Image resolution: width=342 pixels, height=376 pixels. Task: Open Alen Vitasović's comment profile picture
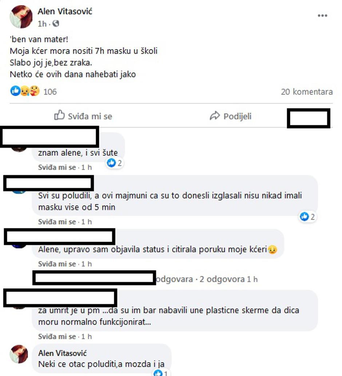(19, 354)
